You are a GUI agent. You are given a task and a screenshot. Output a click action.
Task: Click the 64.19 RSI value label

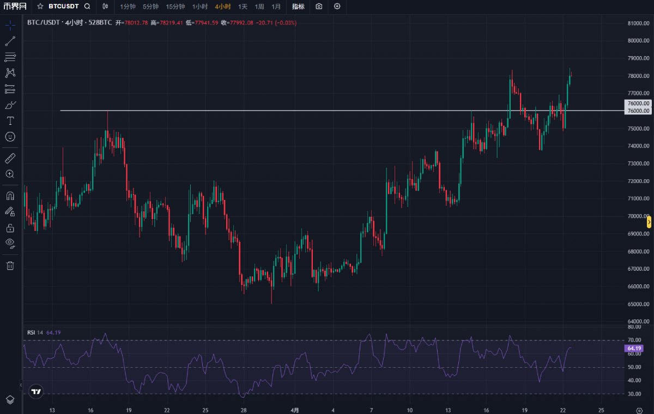pyautogui.click(x=633, y=348)
